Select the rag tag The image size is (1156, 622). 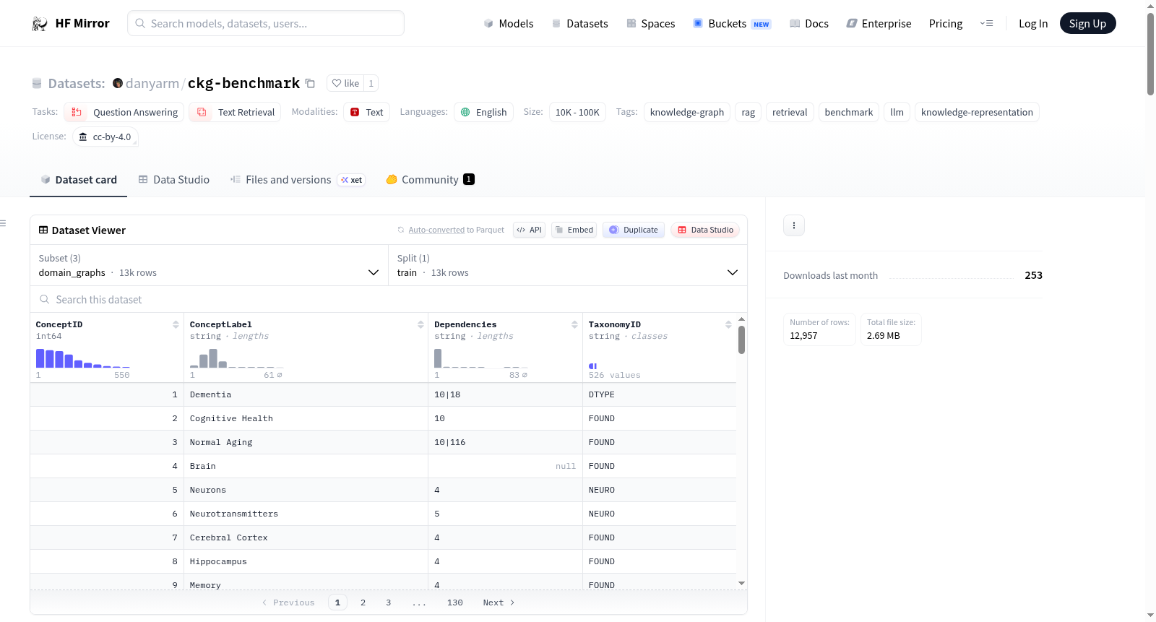tap(748, 112)
